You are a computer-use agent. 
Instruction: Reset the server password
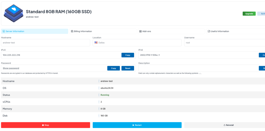pos(128,68)
